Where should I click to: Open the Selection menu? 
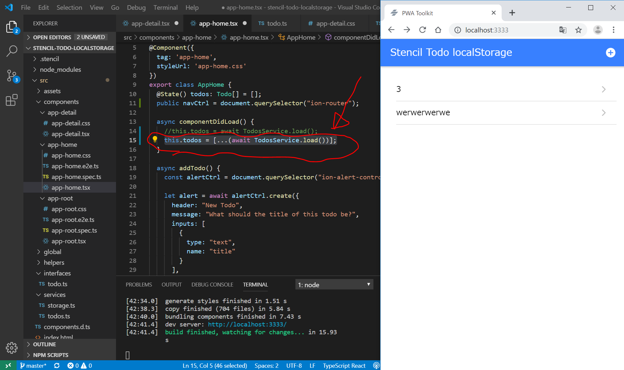pyautogui.click(x=69, y=7)
